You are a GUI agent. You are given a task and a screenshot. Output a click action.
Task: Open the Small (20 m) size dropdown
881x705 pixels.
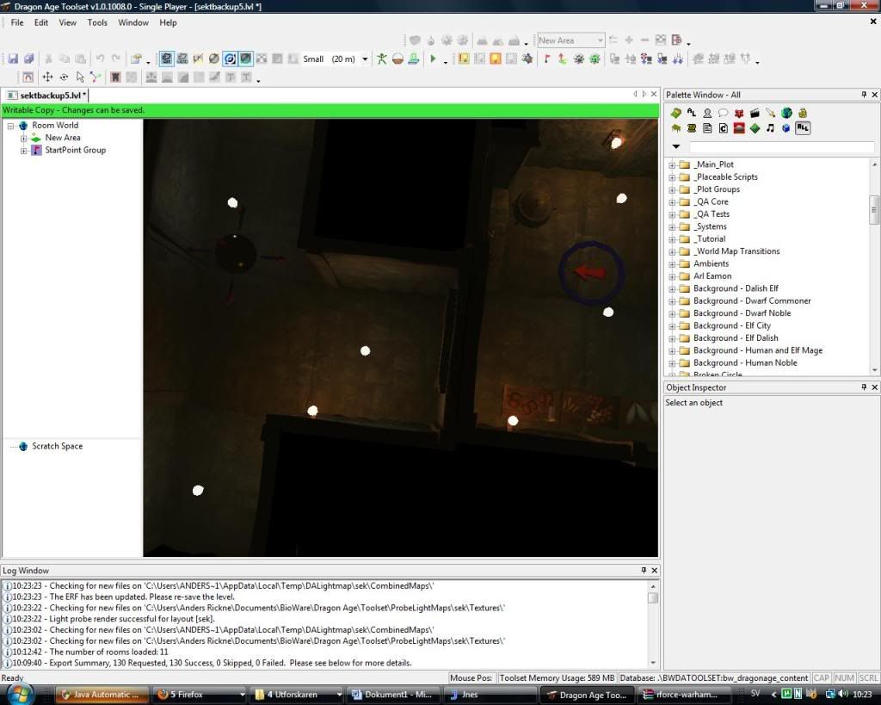point(365,59)
